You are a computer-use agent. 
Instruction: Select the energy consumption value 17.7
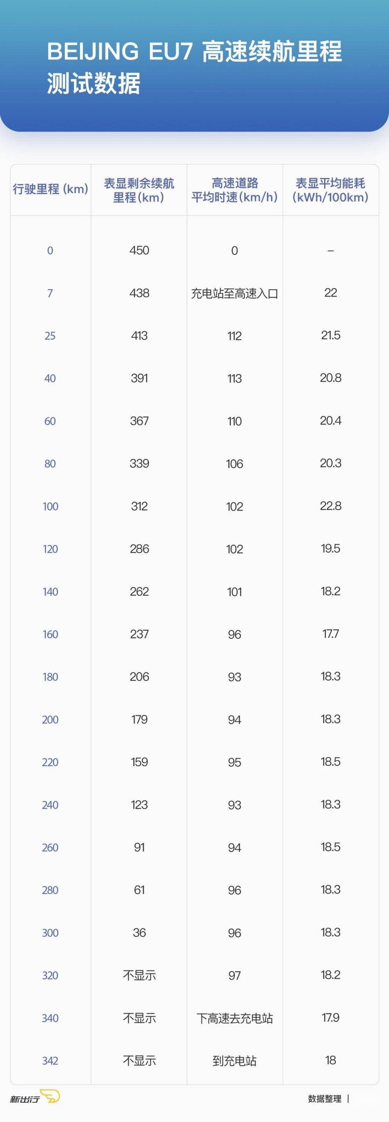point(331,634)
